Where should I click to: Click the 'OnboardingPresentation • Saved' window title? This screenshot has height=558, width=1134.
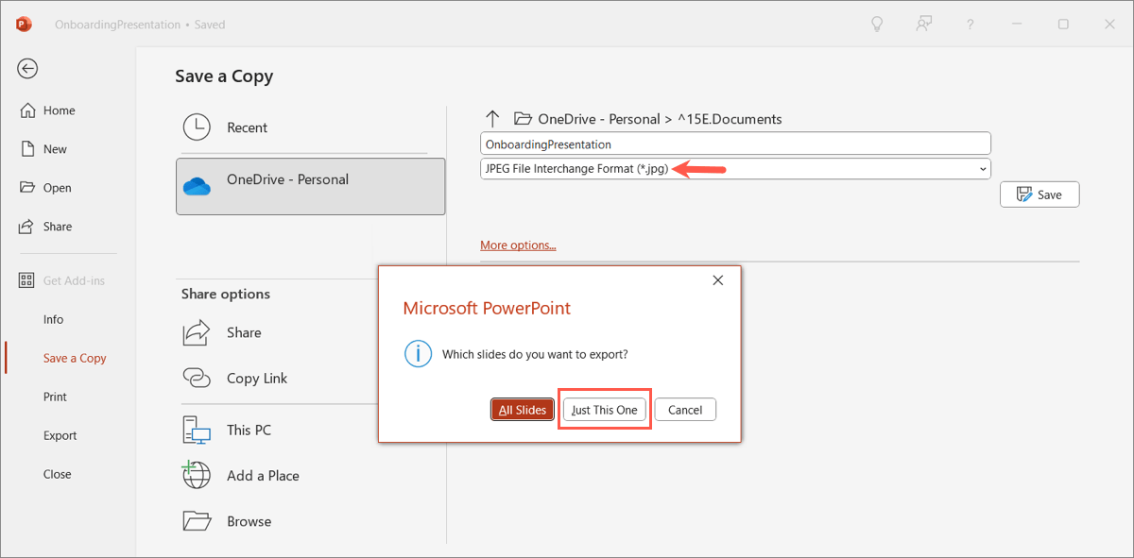coord(140,25)
